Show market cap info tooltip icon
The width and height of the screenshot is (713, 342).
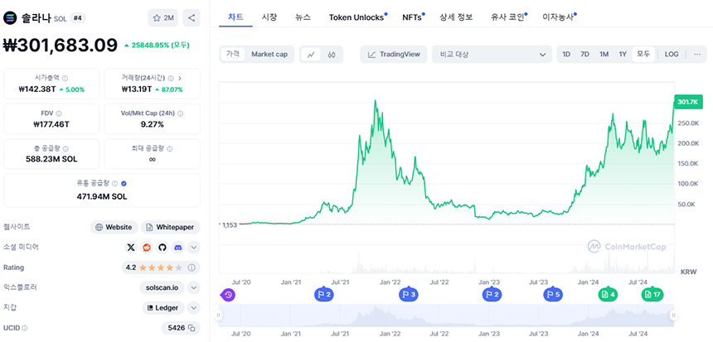(65, 78)
